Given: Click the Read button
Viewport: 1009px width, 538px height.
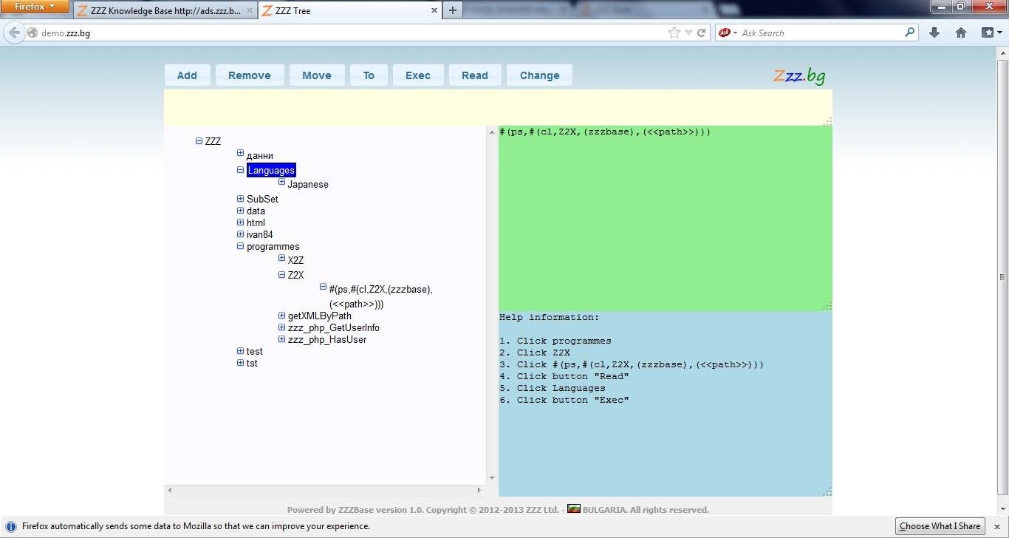Looking at the screenshot, I should 474,75.
